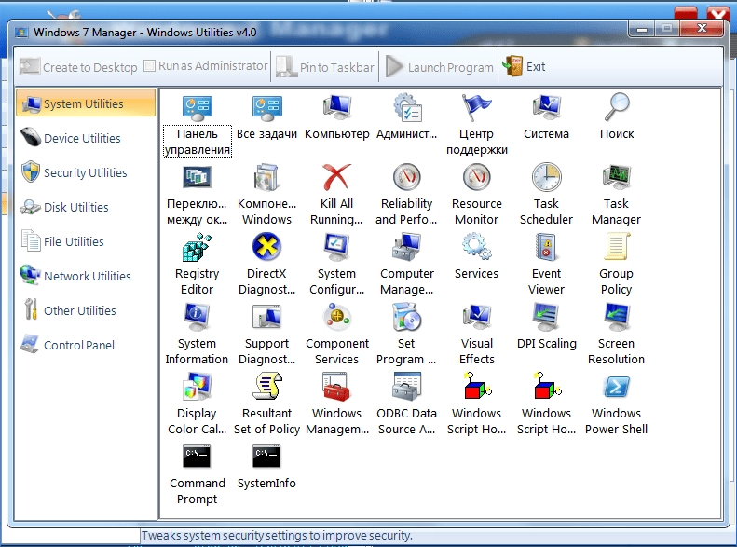Select the Система icon
The width and height of the screenshot is (737, 547).
point(547,108)
